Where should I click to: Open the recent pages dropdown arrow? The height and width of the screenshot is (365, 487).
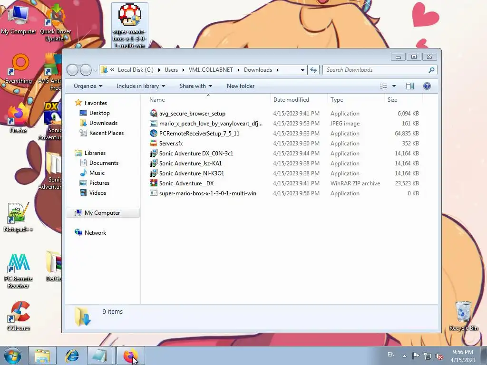[x=95, y=70]
